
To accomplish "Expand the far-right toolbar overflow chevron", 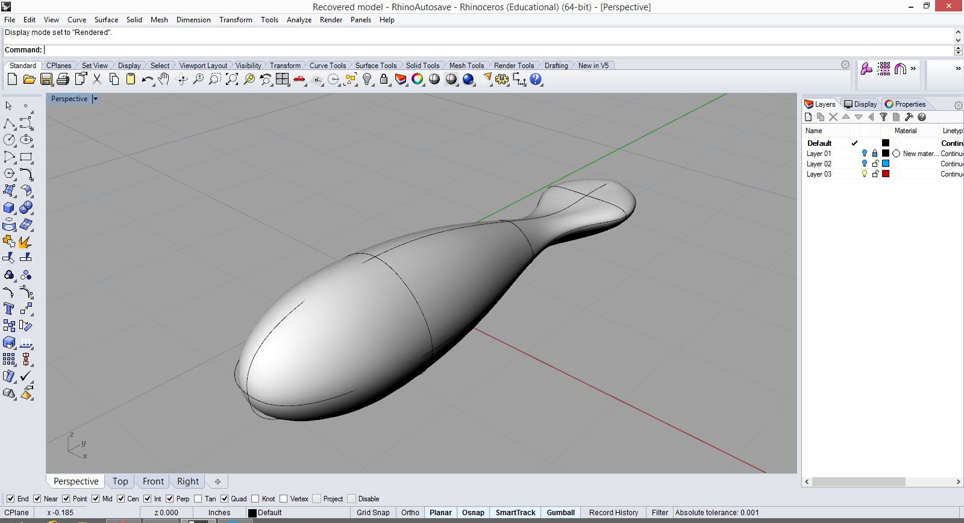I will (x=958, y=68).
